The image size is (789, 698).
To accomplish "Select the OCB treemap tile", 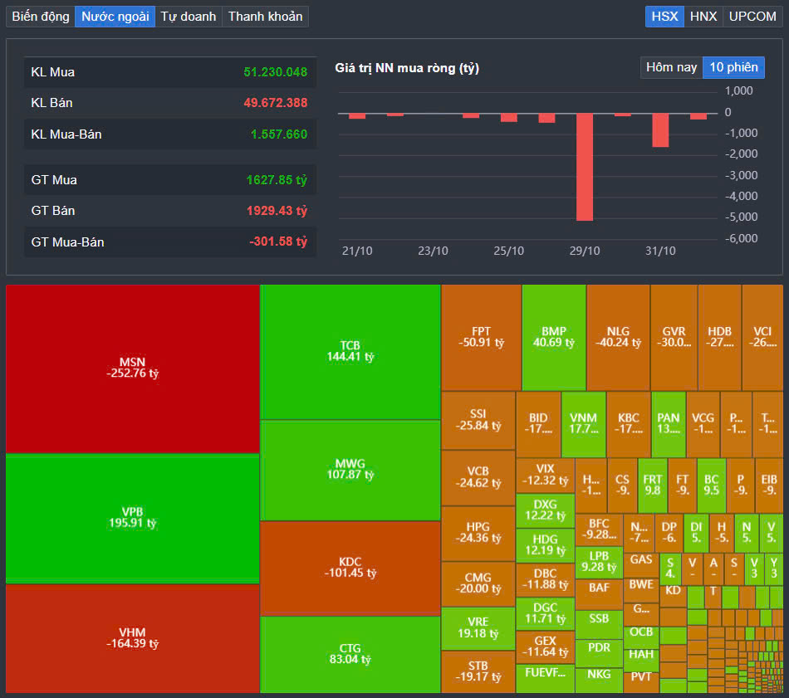I will click(641, 637).
